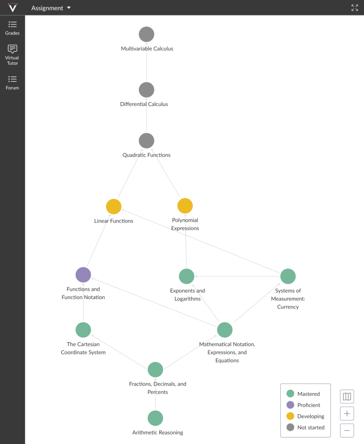
Task: Click the fullscreen expand icon
Action: (x=355, y=8)
